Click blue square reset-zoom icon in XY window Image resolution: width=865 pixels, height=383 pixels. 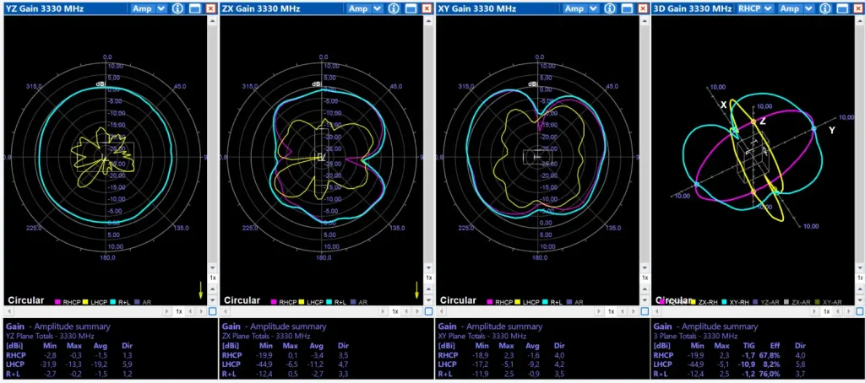pos(645,311)
